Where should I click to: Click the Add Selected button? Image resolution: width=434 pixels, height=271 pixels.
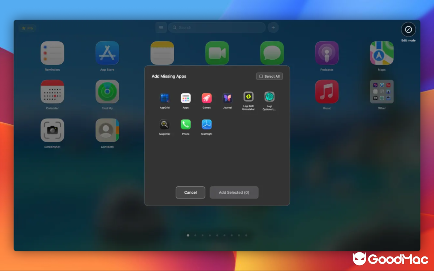pos(234,192)
